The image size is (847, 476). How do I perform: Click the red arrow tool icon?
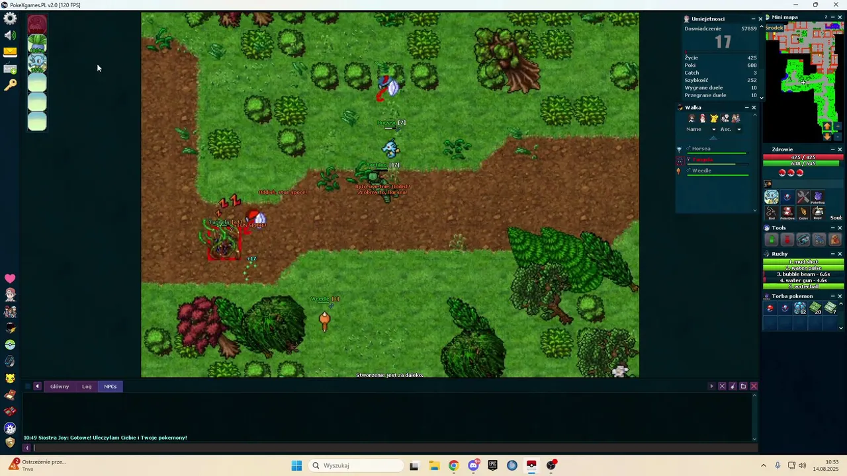point(787,241)
